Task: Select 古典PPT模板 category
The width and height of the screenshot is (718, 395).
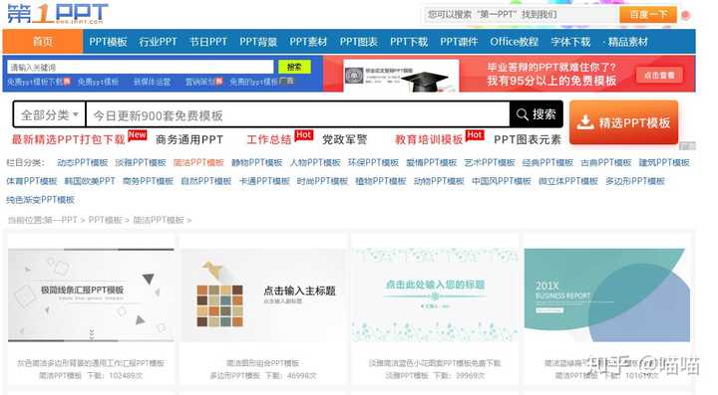Action: (x=606, y=162)
